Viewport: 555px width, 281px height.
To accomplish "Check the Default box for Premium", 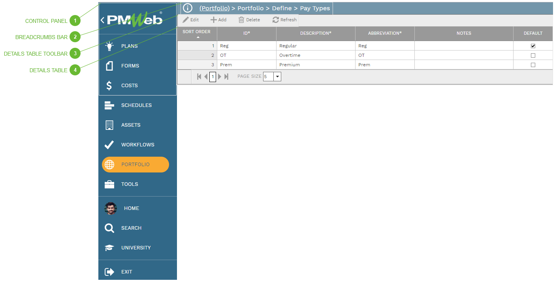I will (x=533, y=65).
